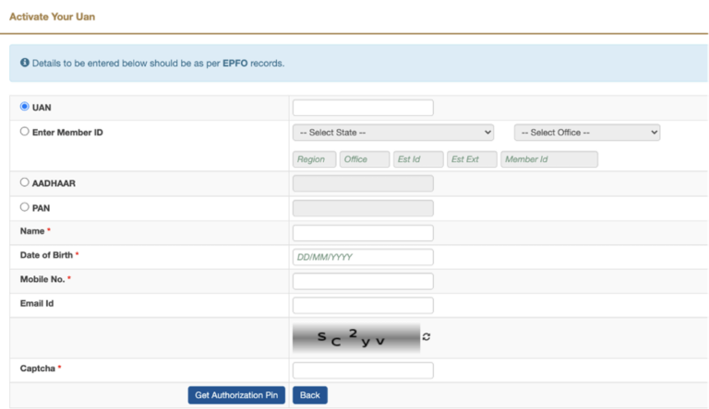Click the Date of Birth field
Viewport: 709px width, 409px height.
coord(363,257)
